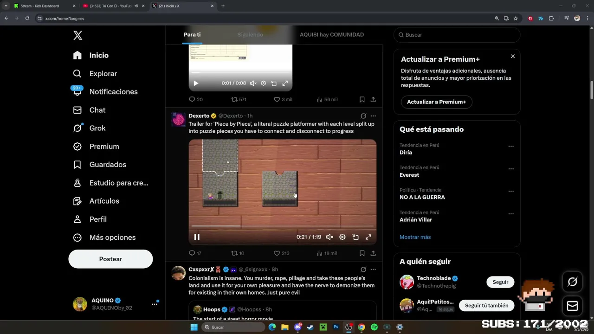This screenshot has width=594, height=334.
Task: Like Dexerto post with 213 likes
Action: [x=281, y=253]
